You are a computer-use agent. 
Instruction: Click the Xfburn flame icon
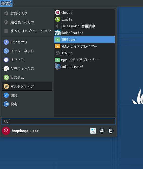58,53
